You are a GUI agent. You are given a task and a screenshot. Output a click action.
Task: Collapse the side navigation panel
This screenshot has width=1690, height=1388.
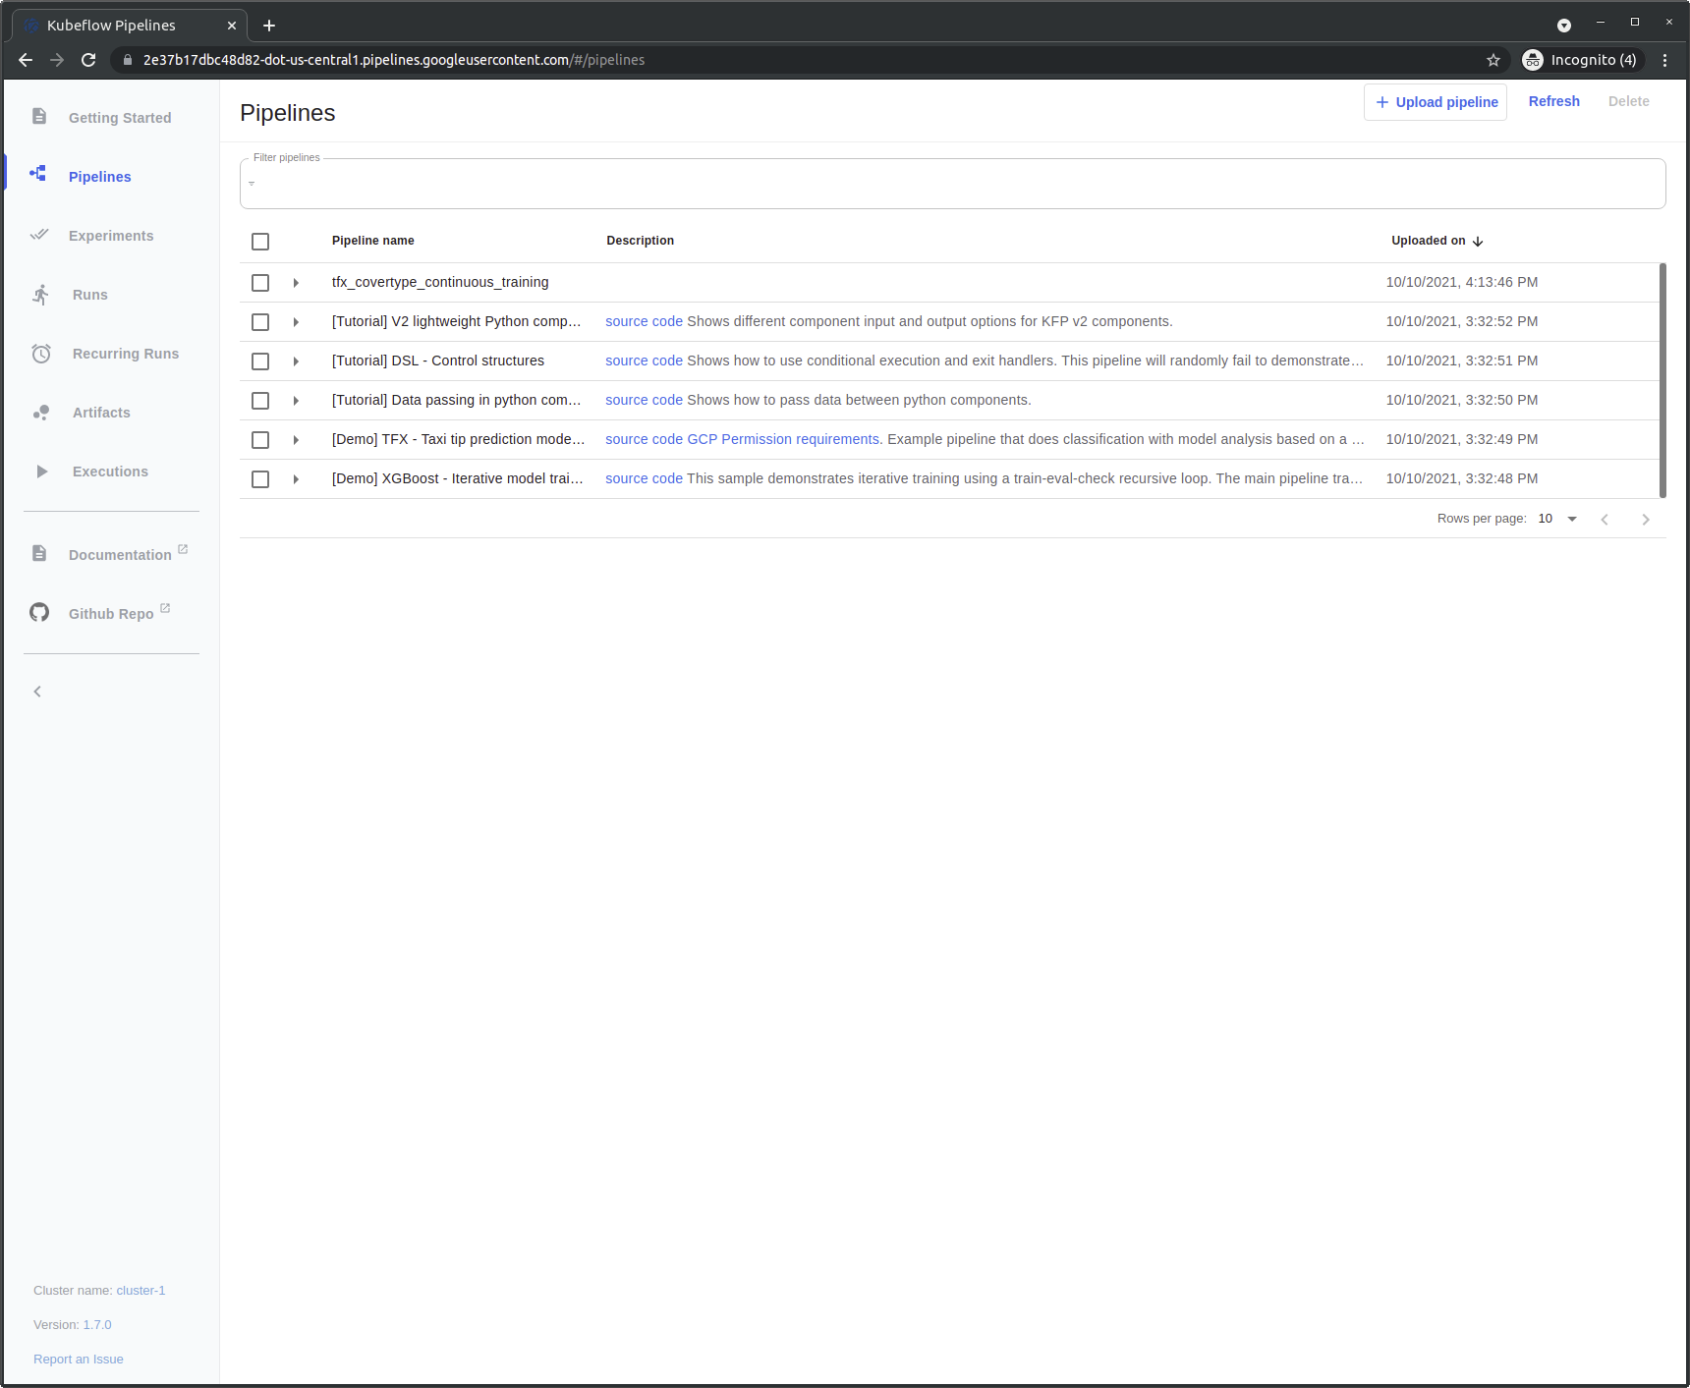coord(37,692)
